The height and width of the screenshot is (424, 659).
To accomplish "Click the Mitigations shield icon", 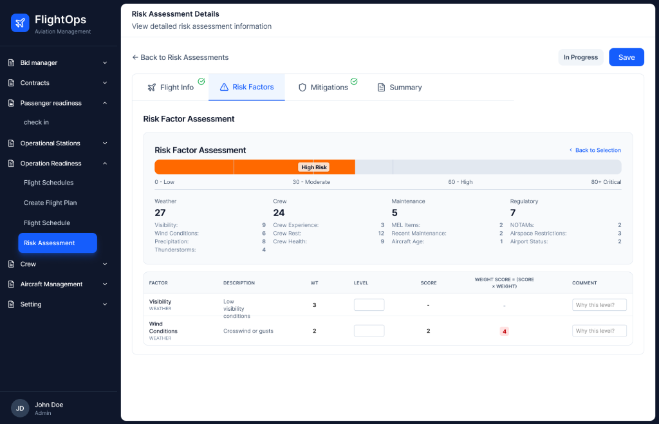I will 302,88.
